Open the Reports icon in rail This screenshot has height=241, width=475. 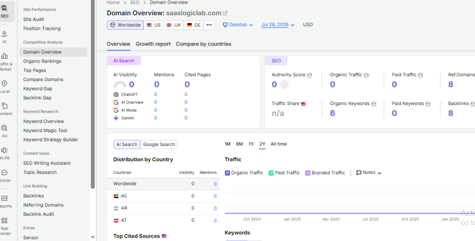(x=5, y=198)
